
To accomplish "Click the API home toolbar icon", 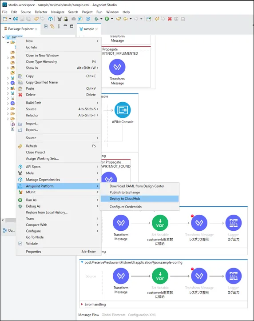I will point(50,19).
